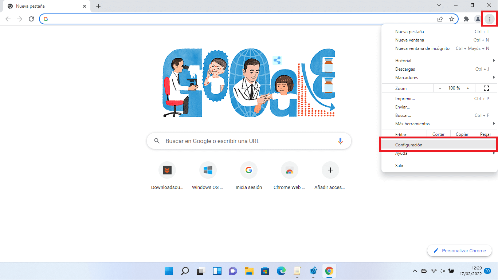Viewport: 498px width, 280px height.
Task: Expand the Ayuda submenu
Action: pos(439,153)
